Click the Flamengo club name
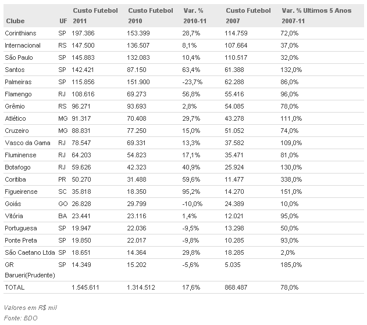367x325 pixels. coord(18,94)
